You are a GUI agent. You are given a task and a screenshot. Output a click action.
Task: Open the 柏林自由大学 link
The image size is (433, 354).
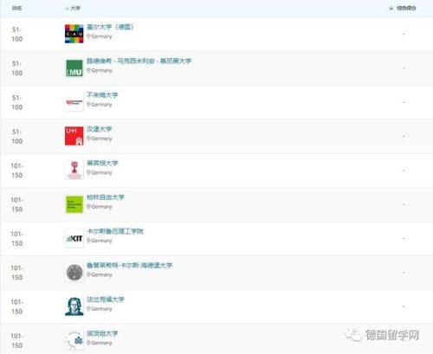106,197
